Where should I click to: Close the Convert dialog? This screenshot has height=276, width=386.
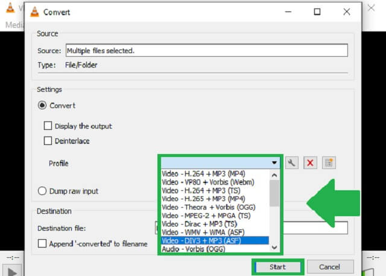[x=347, y=11]
